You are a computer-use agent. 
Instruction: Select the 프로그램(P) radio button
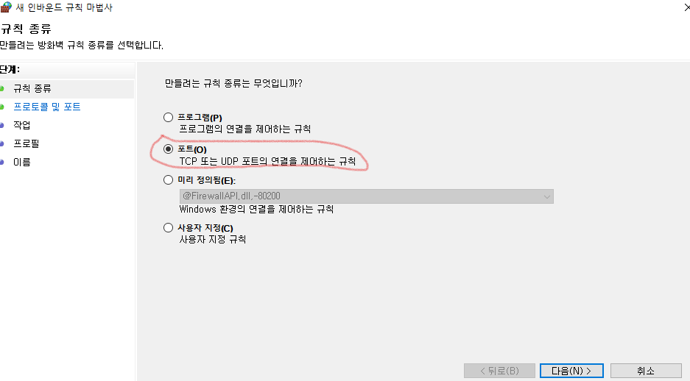pos(168,118)
